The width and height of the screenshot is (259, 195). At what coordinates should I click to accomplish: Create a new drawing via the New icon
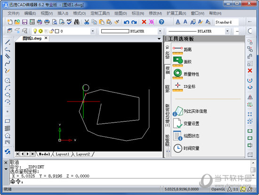[10, 22]
